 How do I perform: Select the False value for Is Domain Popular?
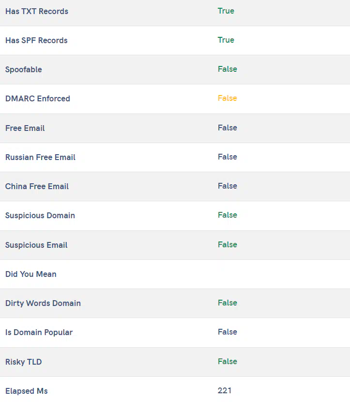tap(227, 332)
